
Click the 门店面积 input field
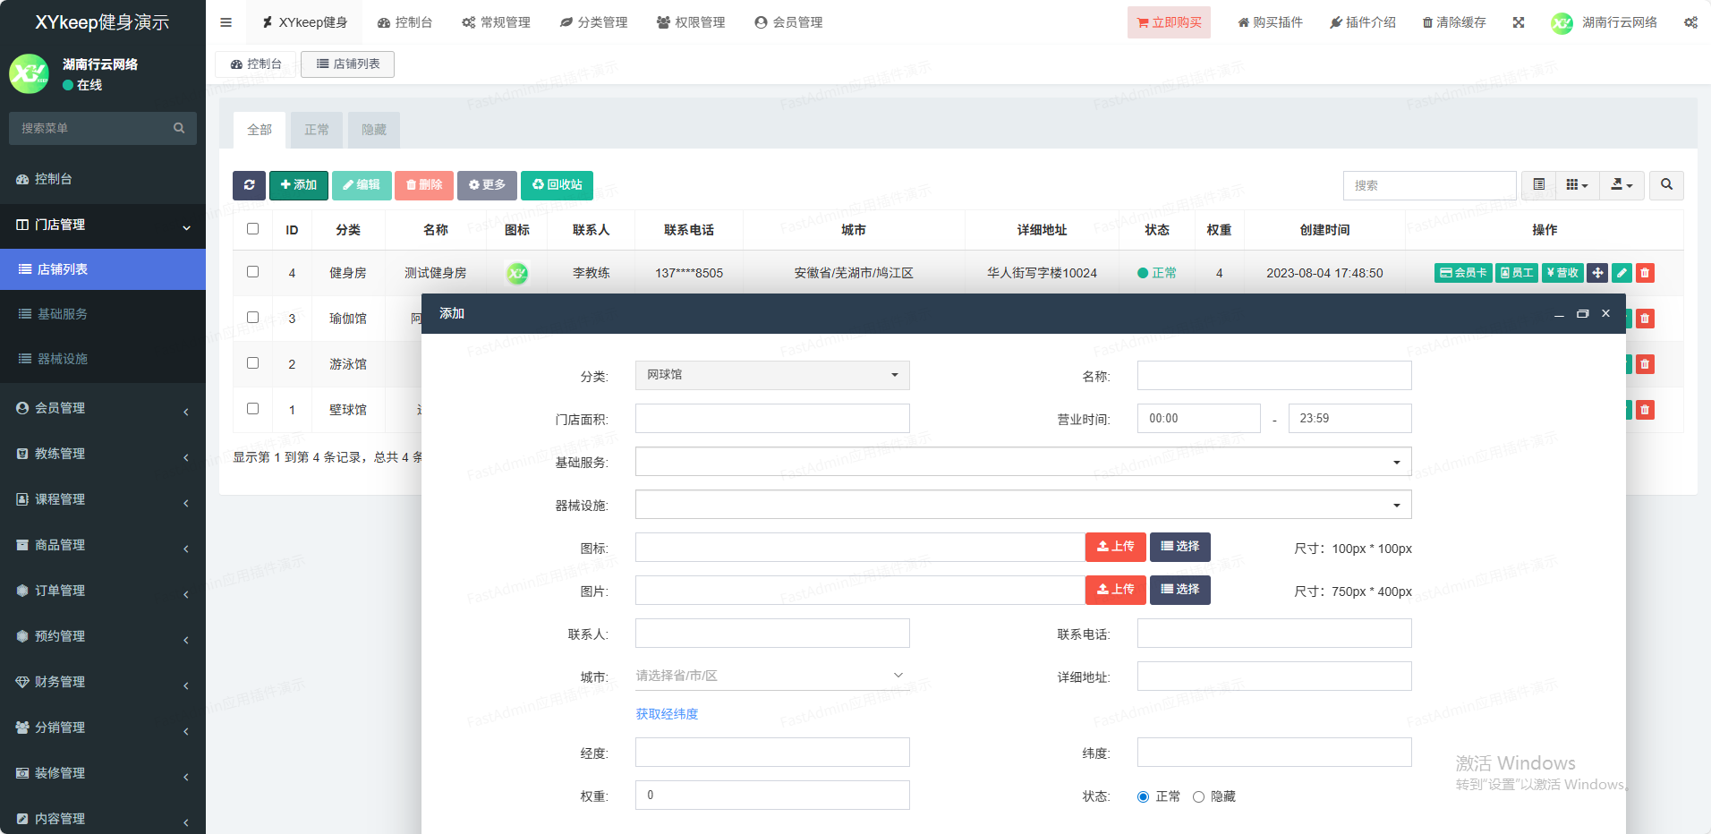[772, 418]
